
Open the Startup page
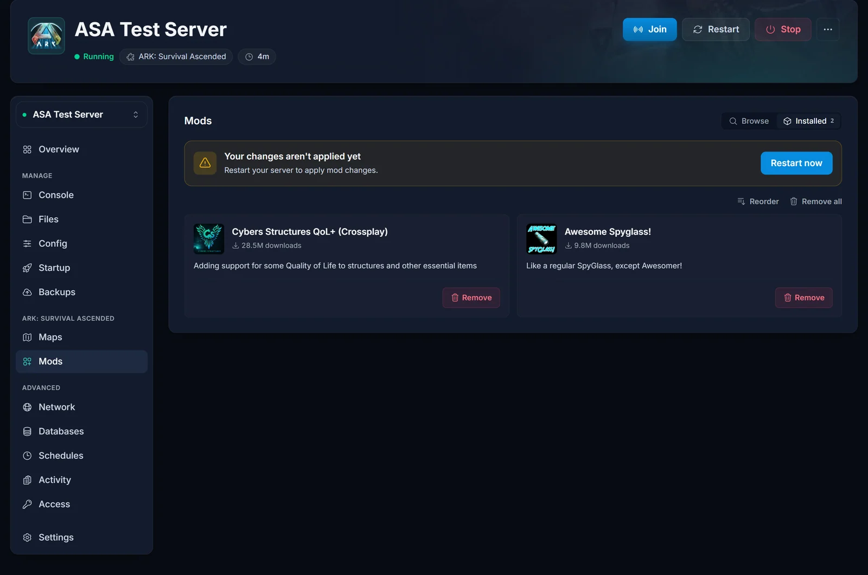tap(81, 268)
